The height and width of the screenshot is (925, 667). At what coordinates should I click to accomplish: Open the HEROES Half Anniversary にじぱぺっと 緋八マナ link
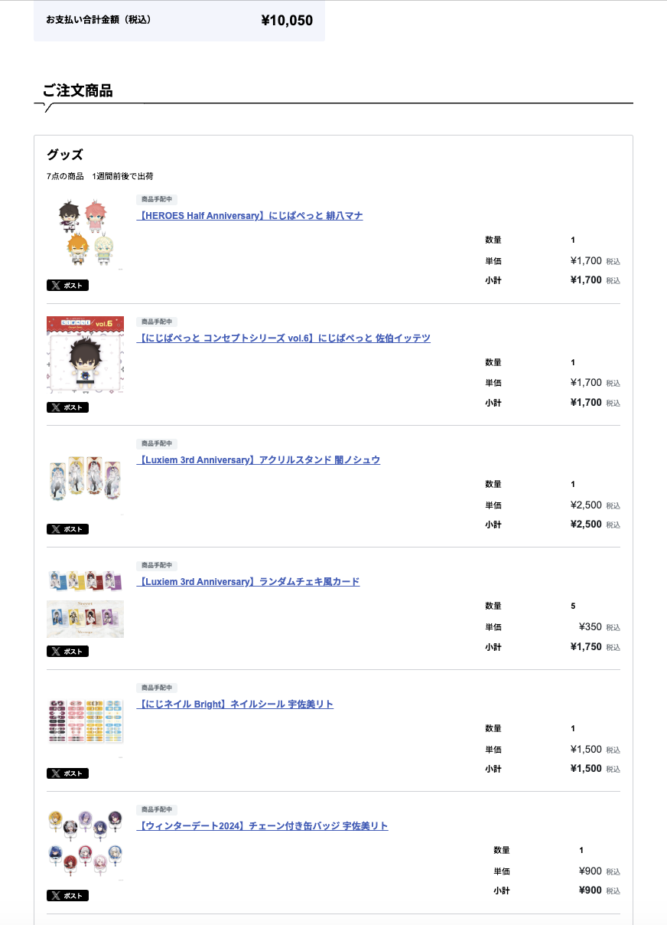(x=249, y=216)
